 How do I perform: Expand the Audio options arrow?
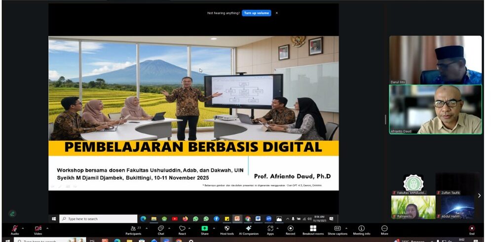coord(24,228)
